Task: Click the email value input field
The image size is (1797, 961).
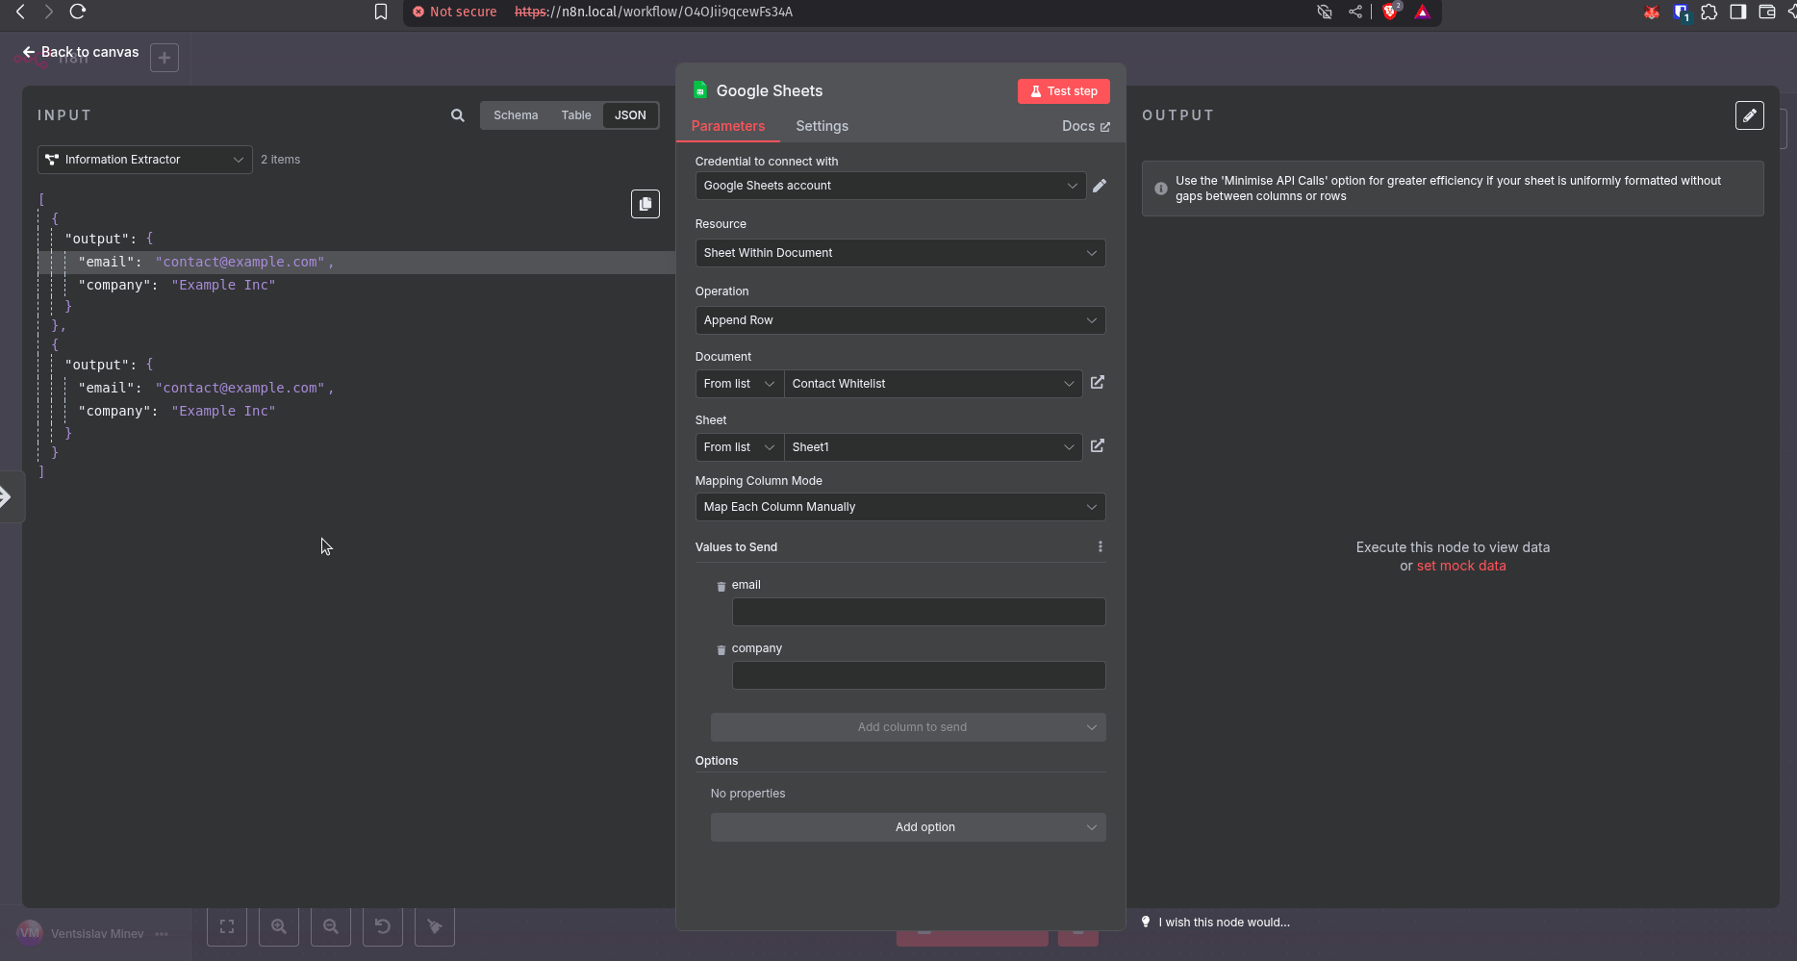Action: pos(919,612)
